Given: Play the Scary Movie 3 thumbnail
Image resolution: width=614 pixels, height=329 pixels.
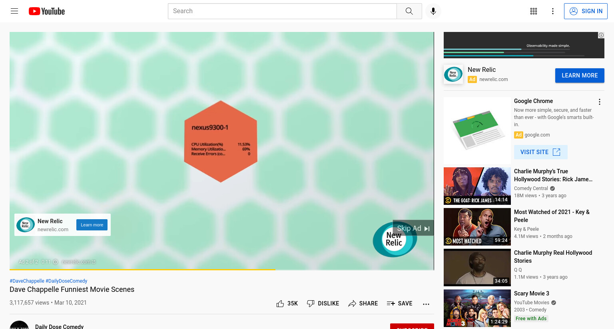Looking at the screenshot, I should tap(477, 308).
